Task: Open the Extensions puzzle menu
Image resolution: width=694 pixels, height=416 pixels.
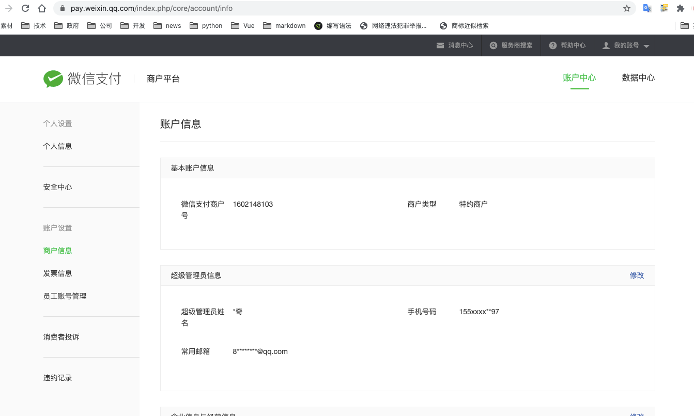Action: tap(681, 8)
